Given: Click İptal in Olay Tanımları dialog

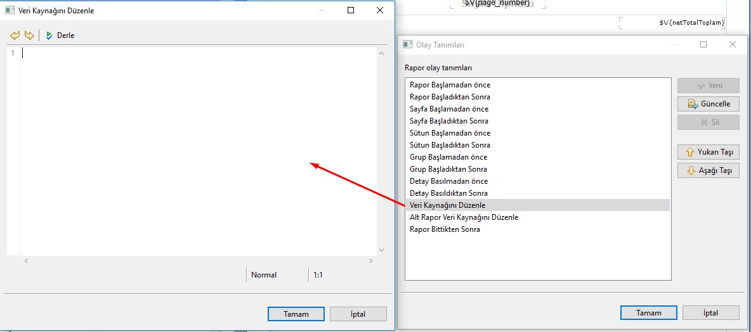Looking at the screenshot, I should tap(710, 312).
